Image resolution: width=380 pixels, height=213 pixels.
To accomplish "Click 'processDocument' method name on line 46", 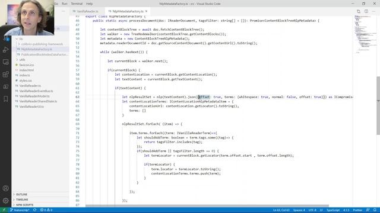I will pyautogui.click(x=143, y=21).
